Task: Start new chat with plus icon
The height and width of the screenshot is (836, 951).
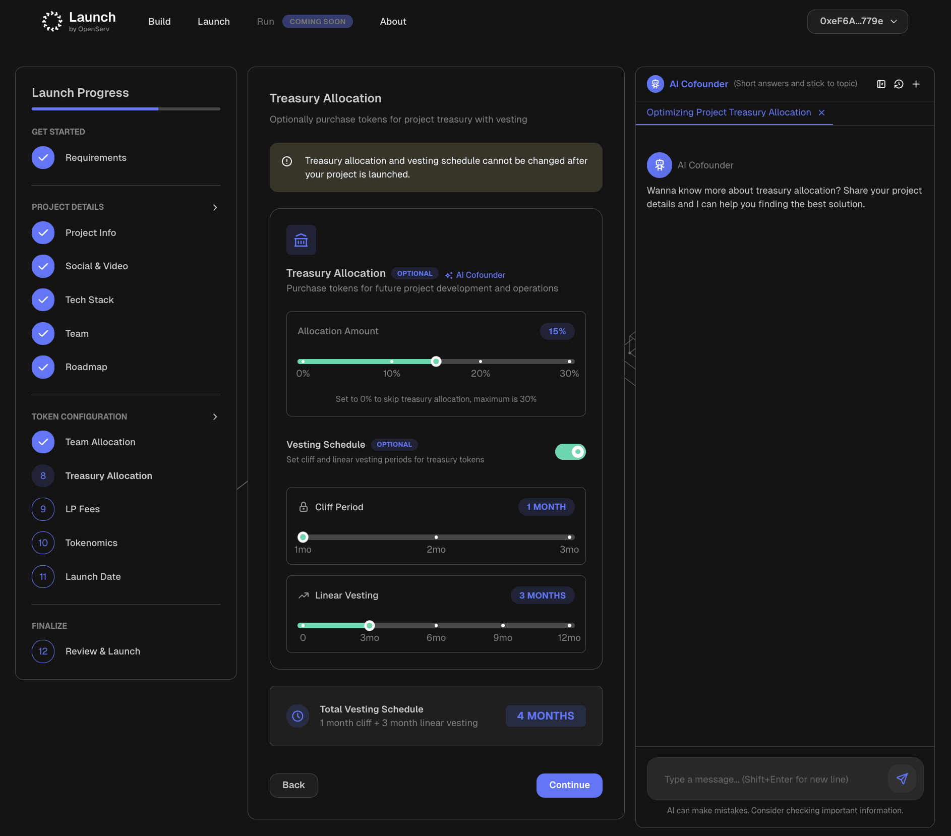Action: (x=916, y=84)
